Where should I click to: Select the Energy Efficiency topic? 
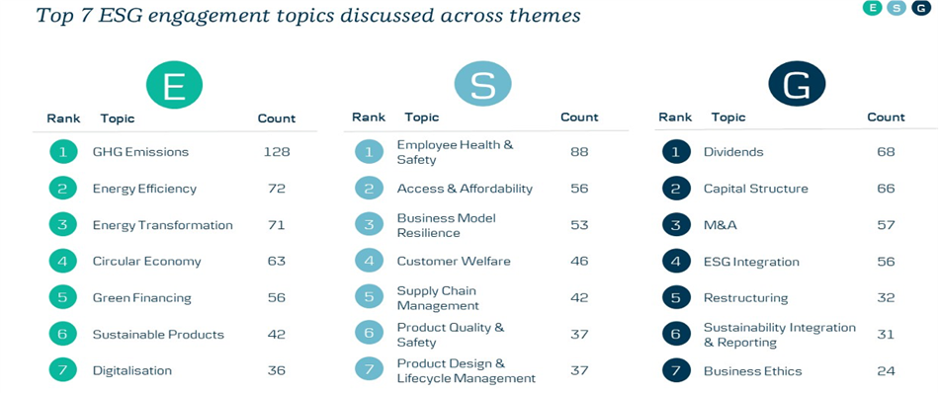click(x=144, y=189)
